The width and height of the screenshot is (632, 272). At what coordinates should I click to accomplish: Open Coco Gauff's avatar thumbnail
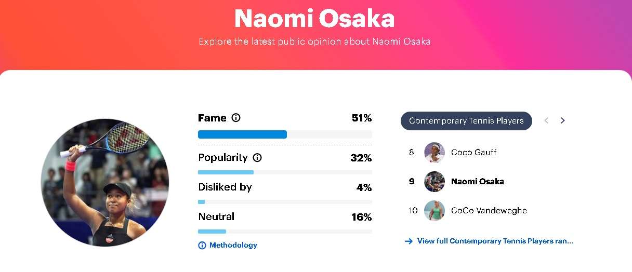(434, 153)
